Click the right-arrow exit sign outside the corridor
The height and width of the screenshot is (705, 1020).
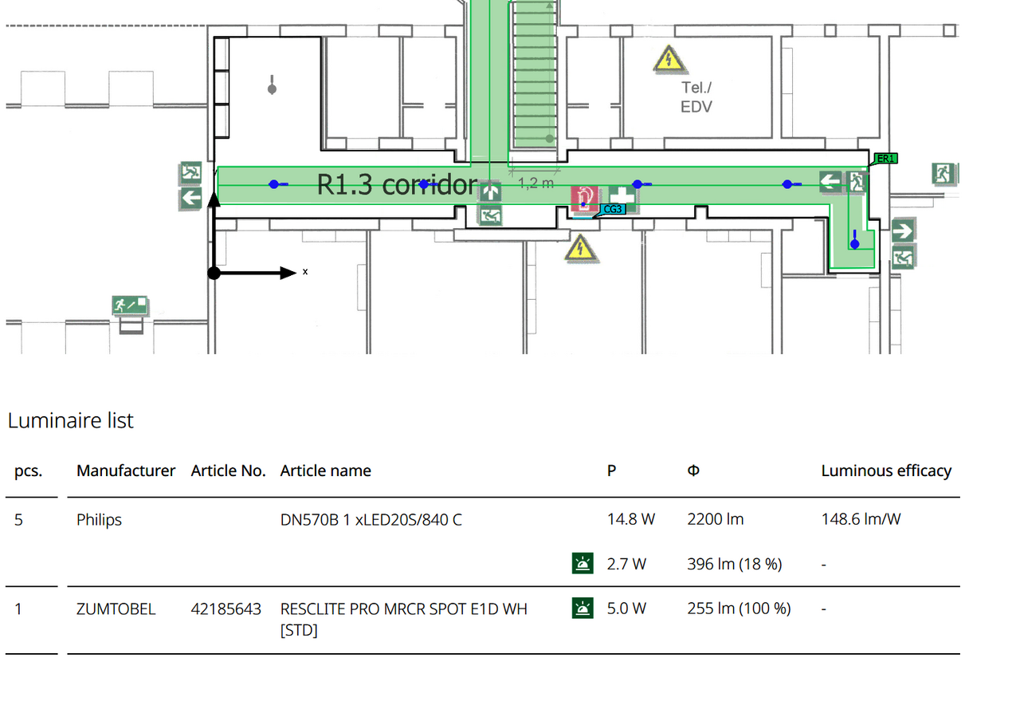point(903,231)
